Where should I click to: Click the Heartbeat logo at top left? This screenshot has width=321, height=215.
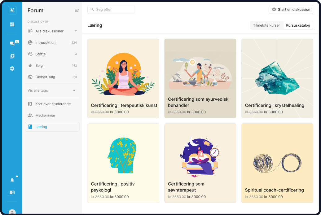12,10
